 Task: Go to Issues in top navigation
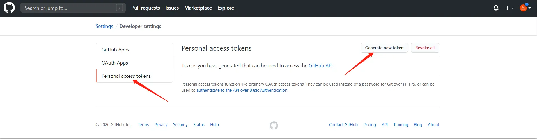[x=172, y=8]
